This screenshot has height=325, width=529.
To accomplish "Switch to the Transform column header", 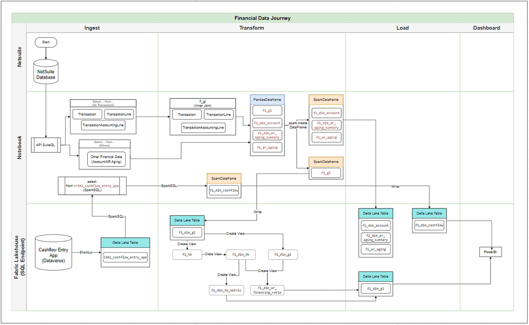I will coord(252,27).
